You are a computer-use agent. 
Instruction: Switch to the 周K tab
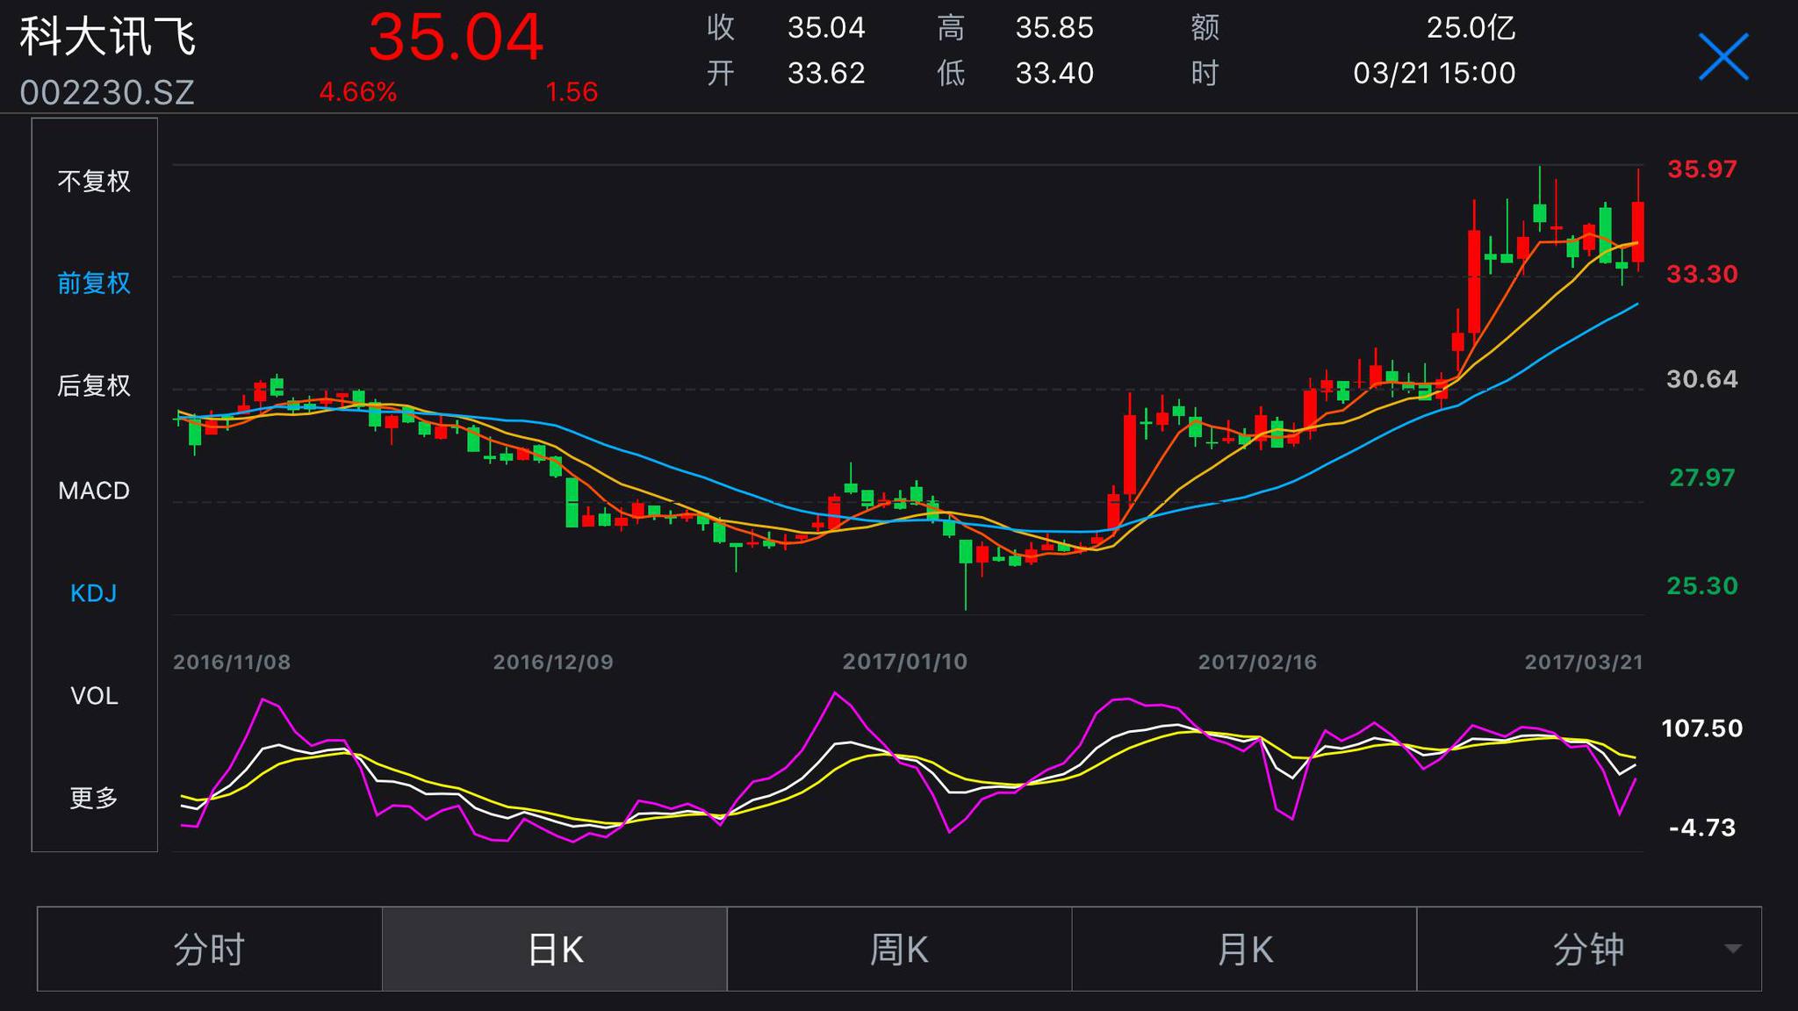899,949
